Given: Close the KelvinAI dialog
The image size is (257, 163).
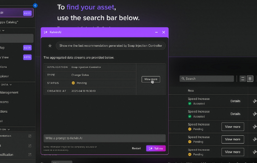Looking at the screenshot, I should pyautogui.click(x=164, y=32).
